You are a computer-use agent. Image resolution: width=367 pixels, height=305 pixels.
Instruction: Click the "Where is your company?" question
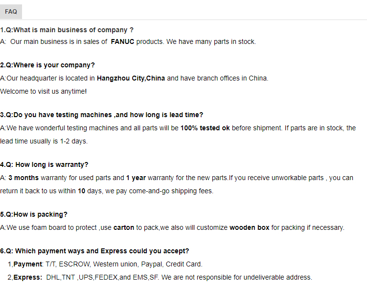point(47,65)
